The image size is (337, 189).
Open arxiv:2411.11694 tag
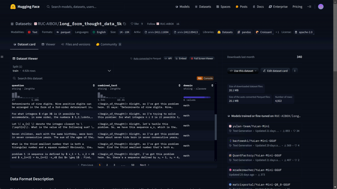tap(156, 32)
